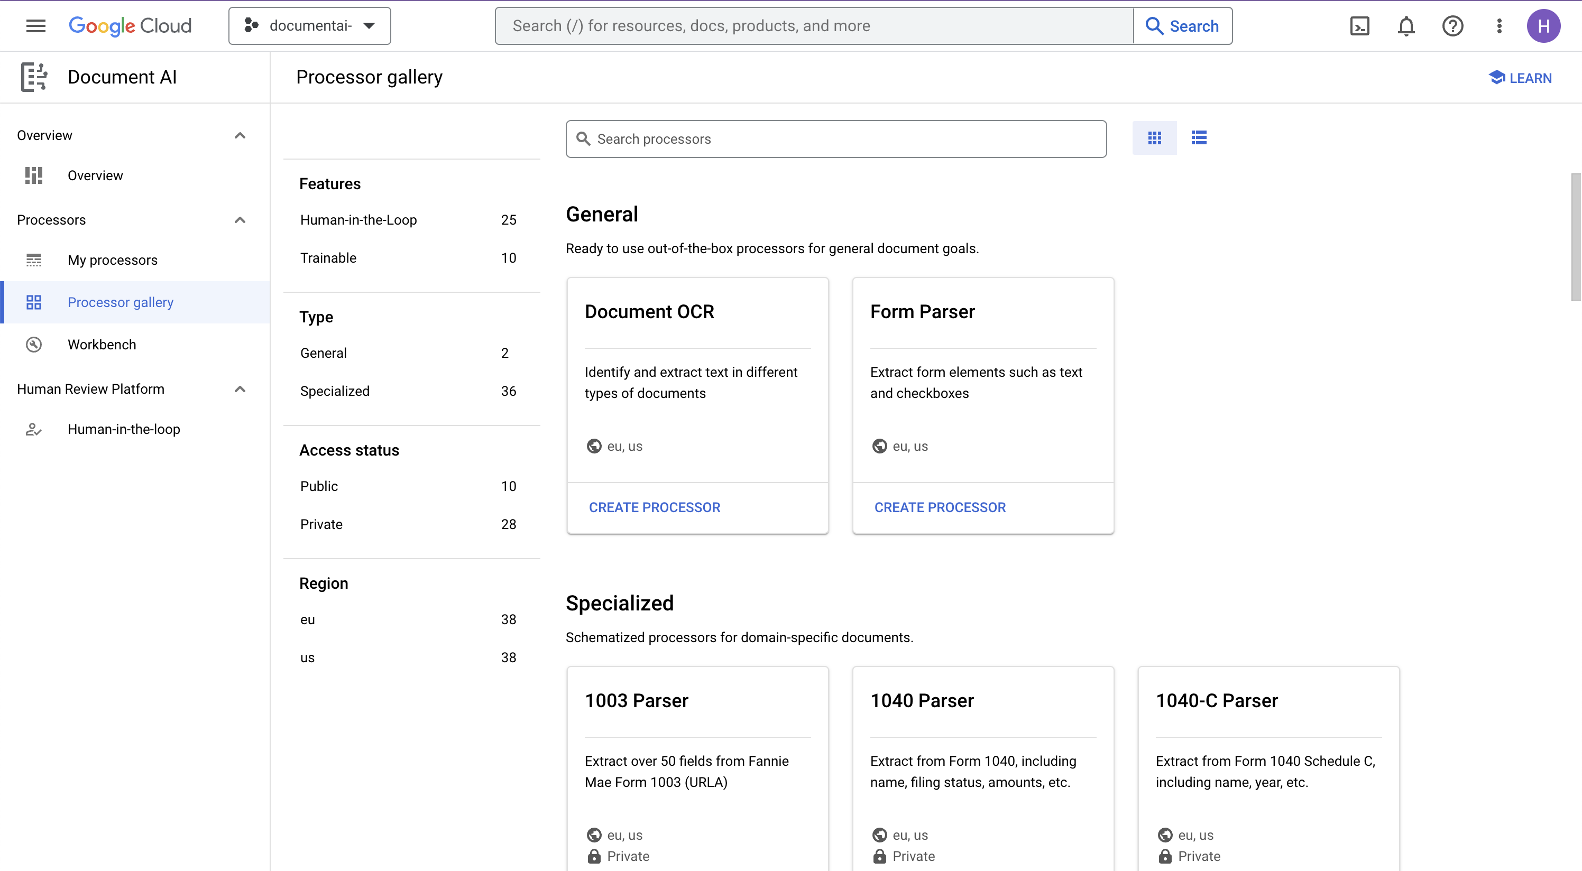Click CREATE PROCESSOR for Form Parser

click(x=940, y=507)
